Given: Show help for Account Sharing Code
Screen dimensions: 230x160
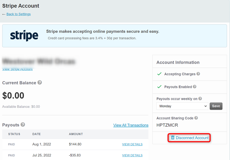Looking at the screenshot, I should 196,118.
